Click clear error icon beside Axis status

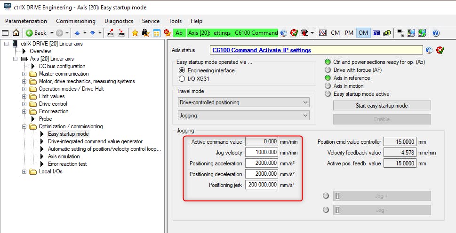(440, 50)
